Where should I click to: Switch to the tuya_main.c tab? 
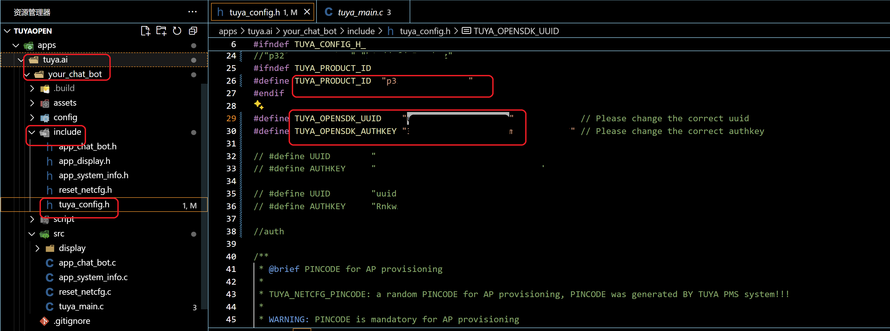[360, 12]
